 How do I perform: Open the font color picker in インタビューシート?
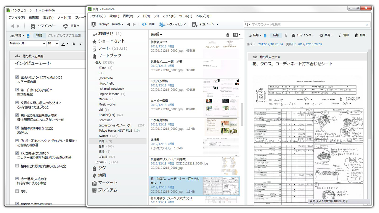65,44
